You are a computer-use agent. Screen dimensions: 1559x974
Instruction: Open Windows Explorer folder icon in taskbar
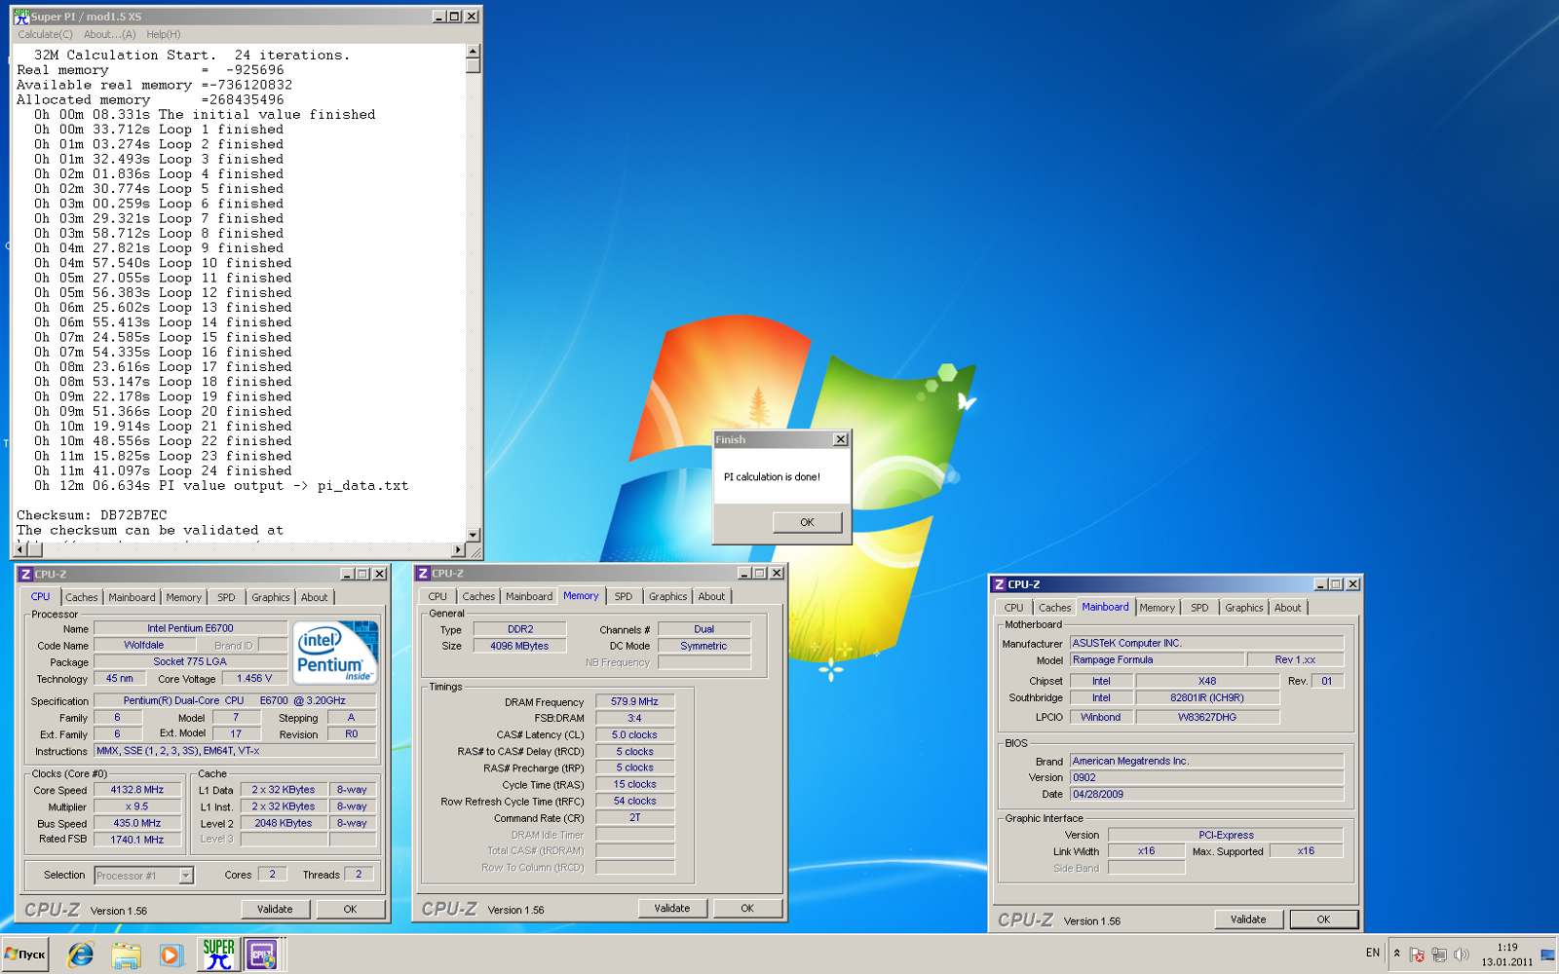click(126, 955)
